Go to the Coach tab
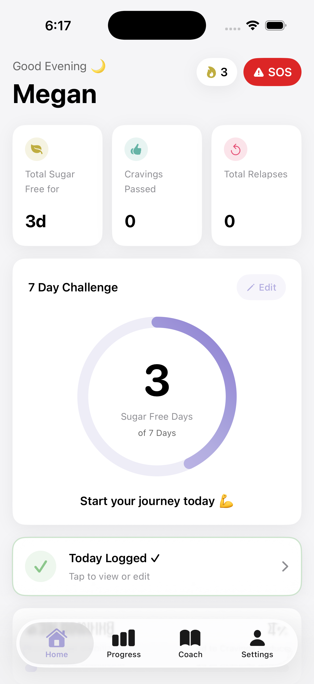This screenshot has width=314, height=684. tap(190, 643)
